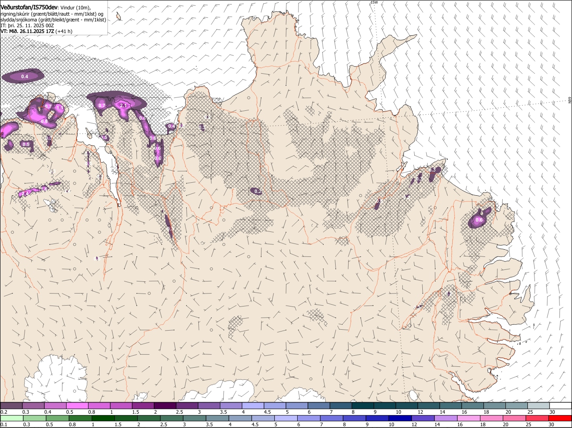This screenshot has height=428, width=572.
Task: Click the '0.6' label in the eastern purple blob
Action: [479, 220]
